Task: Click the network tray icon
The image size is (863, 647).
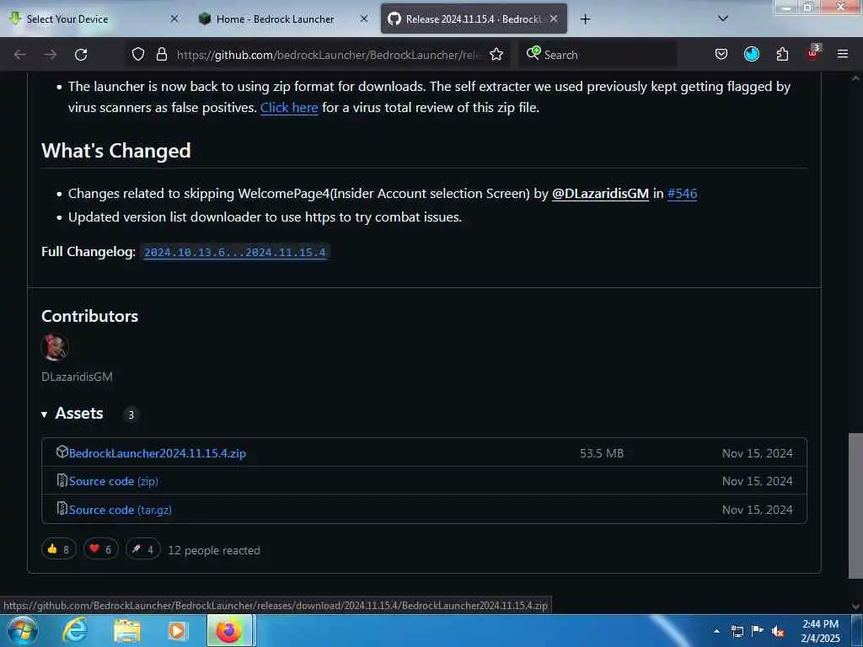Action: 737,631
